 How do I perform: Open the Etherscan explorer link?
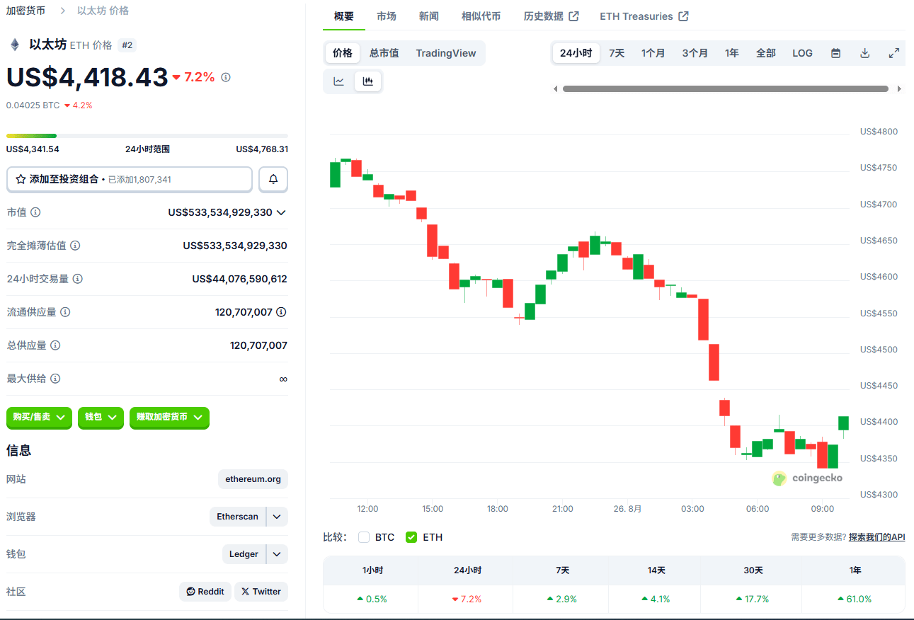coord(238,517)
